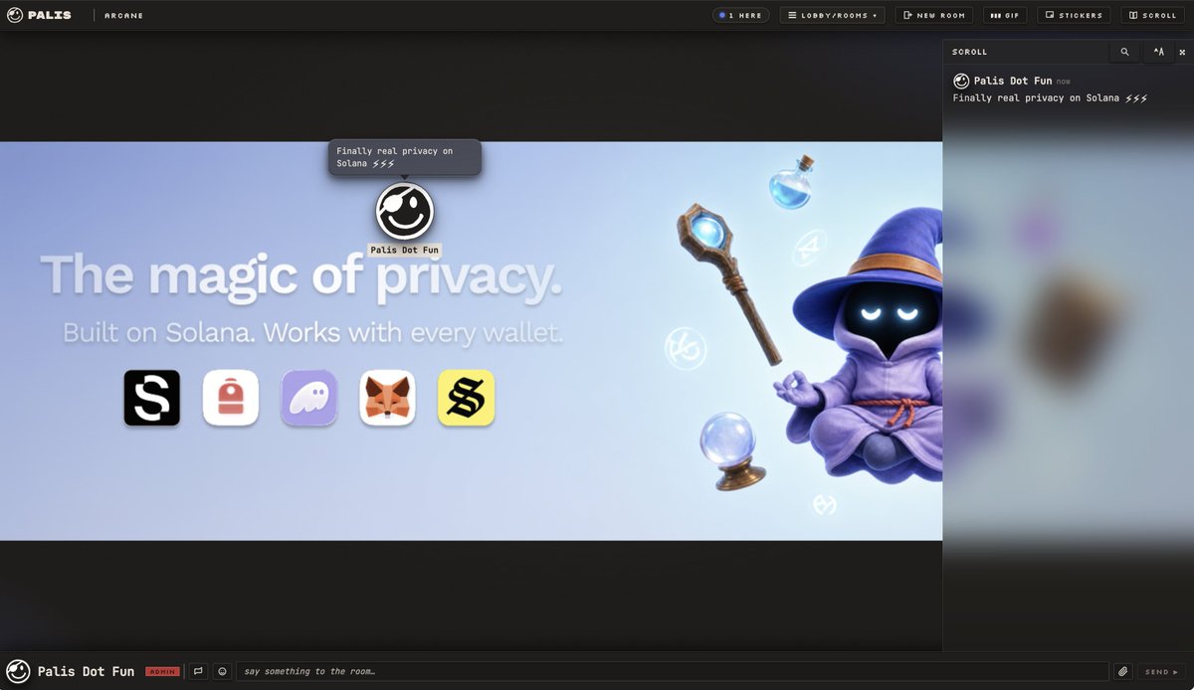Show who is in the '1 HERE' indicator
The image size is (1194, 690).
[740, 15]
